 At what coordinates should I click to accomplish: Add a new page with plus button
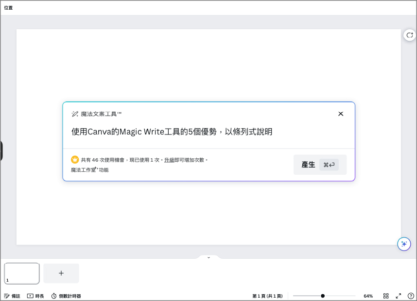(61, 273)
